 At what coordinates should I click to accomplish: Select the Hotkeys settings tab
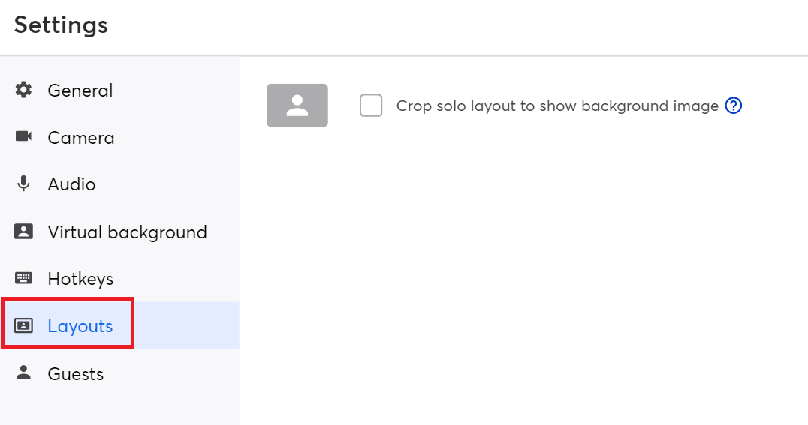pos(80,279)
